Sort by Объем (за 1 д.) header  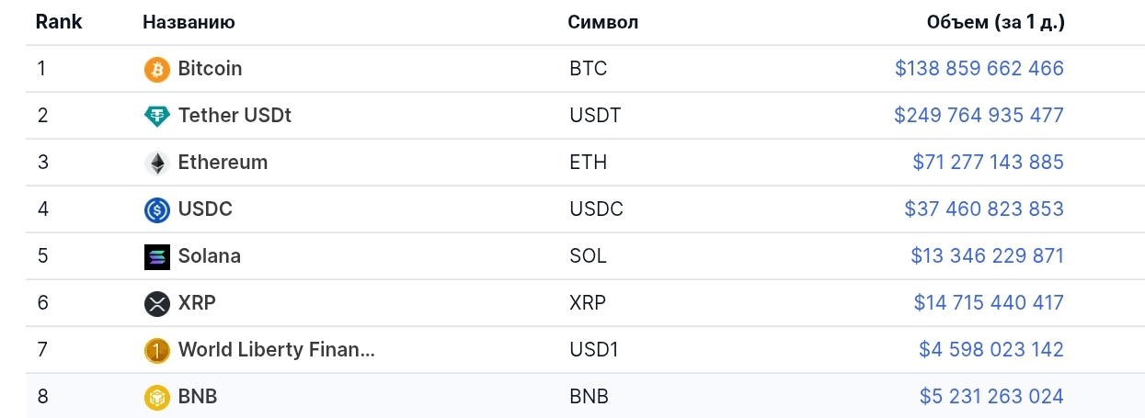pyautogui.click(x=996, y=23)
